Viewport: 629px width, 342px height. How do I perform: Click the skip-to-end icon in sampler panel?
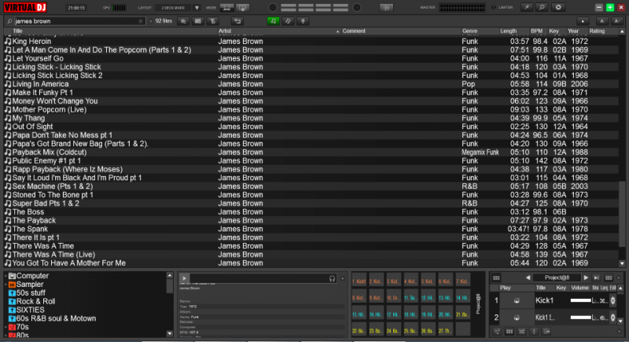coord(597,278)
